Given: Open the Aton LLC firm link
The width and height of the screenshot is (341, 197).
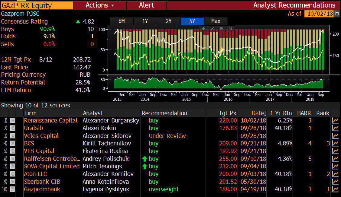Looking at the screenshot, I should (35, 174).
